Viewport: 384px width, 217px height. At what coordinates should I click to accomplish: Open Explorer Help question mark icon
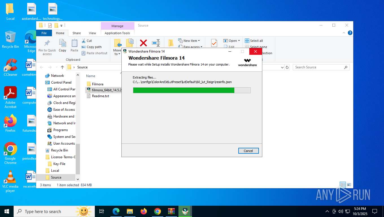[350, 33]
